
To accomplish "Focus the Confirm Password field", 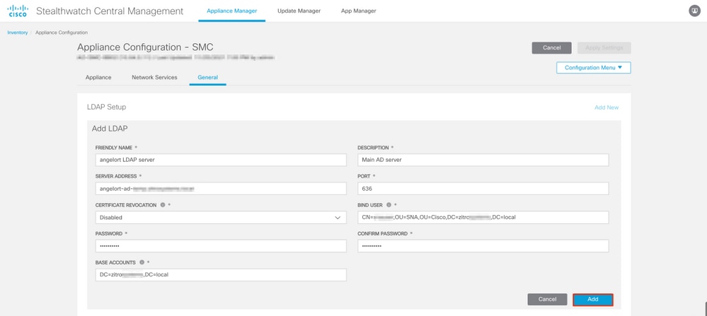I will 483,246.
